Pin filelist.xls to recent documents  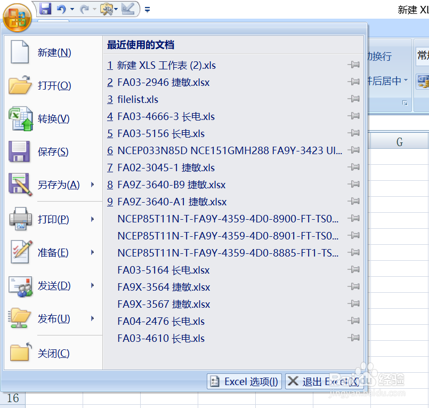click(354, 99)
